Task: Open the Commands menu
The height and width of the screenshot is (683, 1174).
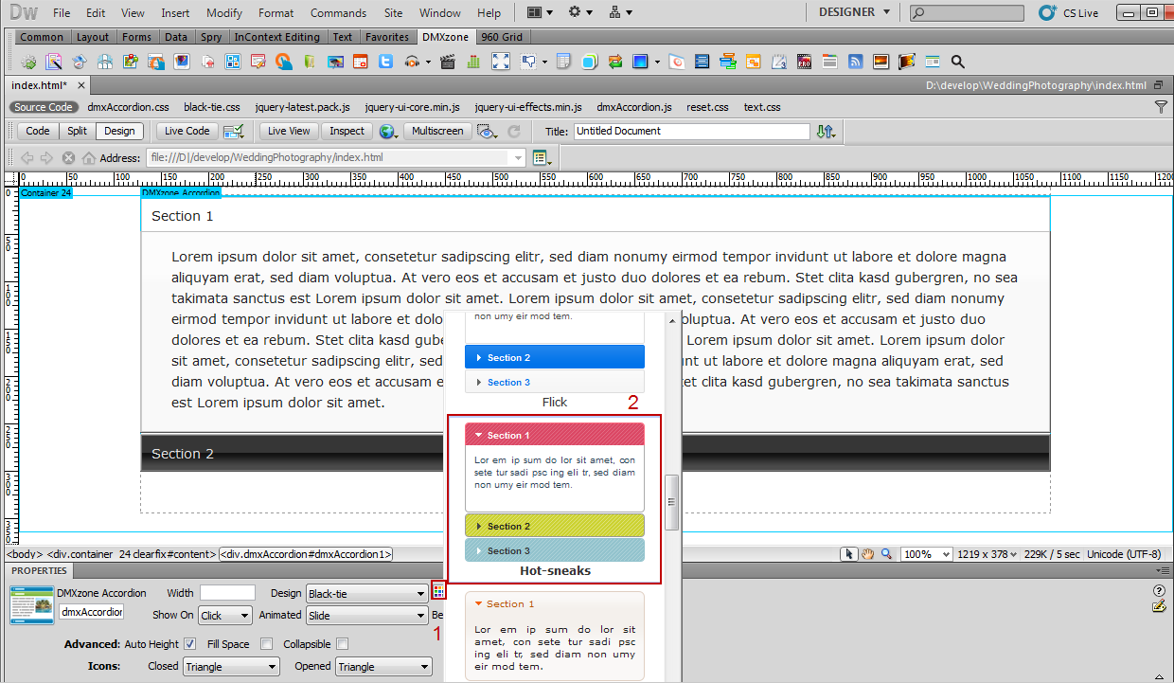Action: [338, 13]
